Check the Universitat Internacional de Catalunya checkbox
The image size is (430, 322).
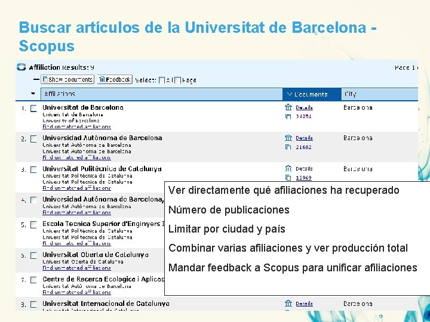33,305
